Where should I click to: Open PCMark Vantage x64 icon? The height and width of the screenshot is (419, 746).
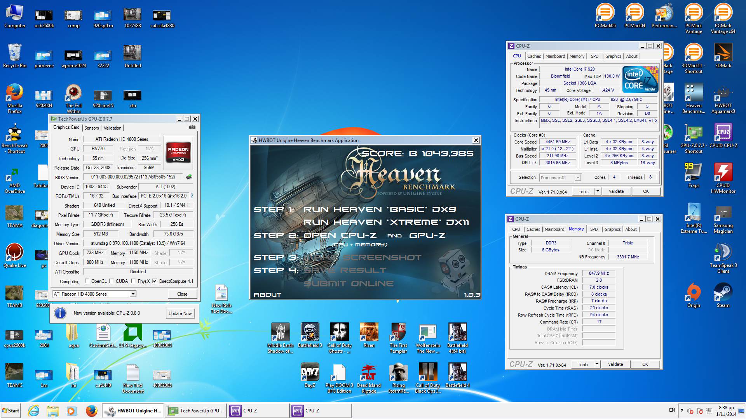pyautogui.click(x=723, y=19)
